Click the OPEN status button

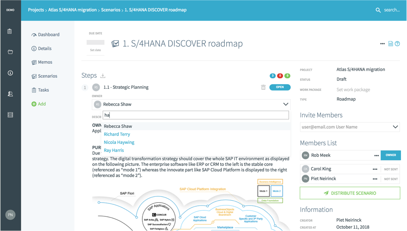pos(280,87)
